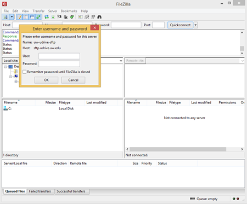The width and height of the screenshot is (247, 204).
Task: Open directory listing filters icon
Action: 80,17
